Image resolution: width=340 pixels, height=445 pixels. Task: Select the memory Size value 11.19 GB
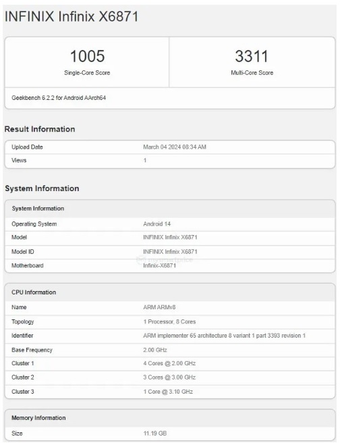(x=155, y=434)
